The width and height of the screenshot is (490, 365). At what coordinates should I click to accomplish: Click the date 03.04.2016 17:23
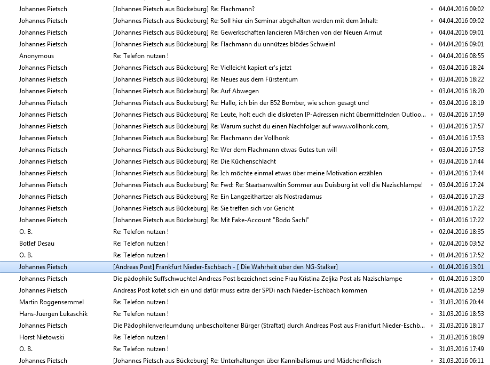(461, 197)
